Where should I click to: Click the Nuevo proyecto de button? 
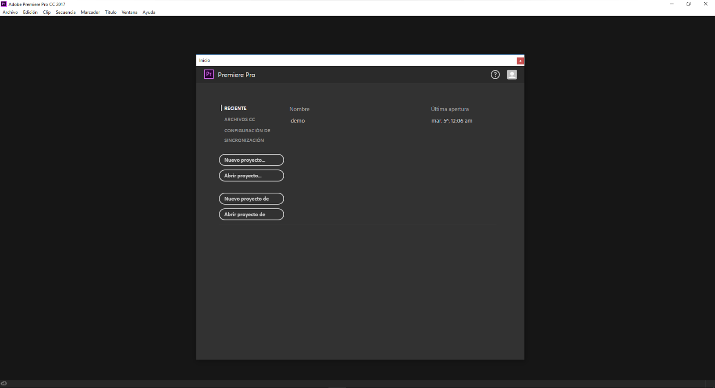pos(251,199)
